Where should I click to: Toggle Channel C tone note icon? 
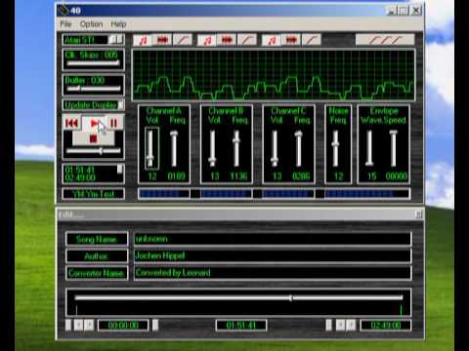point(272,40)
